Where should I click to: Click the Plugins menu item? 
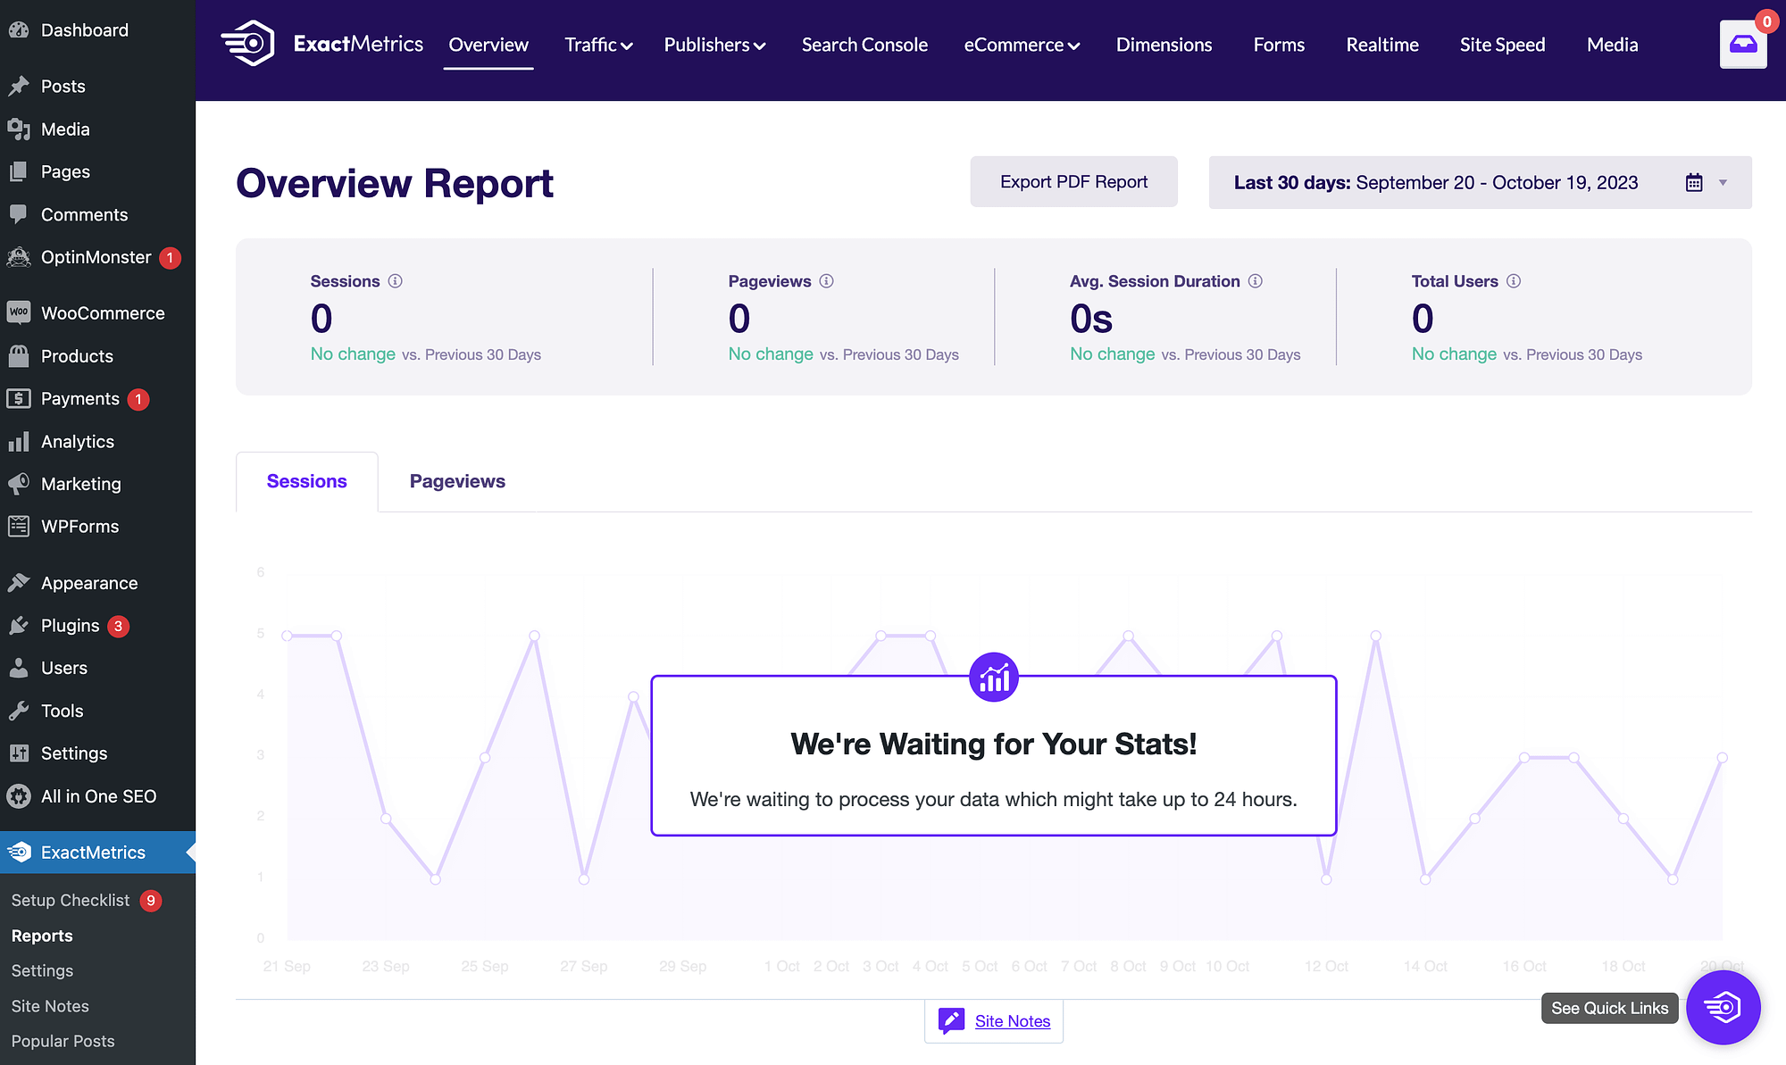click(x=70, y=625)
